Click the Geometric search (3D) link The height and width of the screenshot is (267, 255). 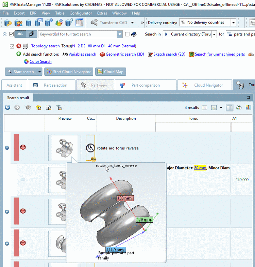[124, 54]
